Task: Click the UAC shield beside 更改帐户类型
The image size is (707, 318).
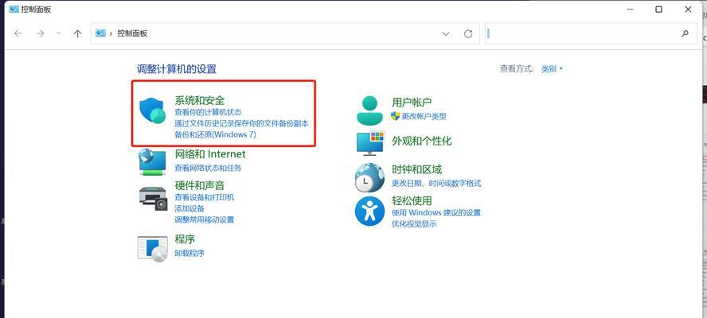Action: pos(396,116)
